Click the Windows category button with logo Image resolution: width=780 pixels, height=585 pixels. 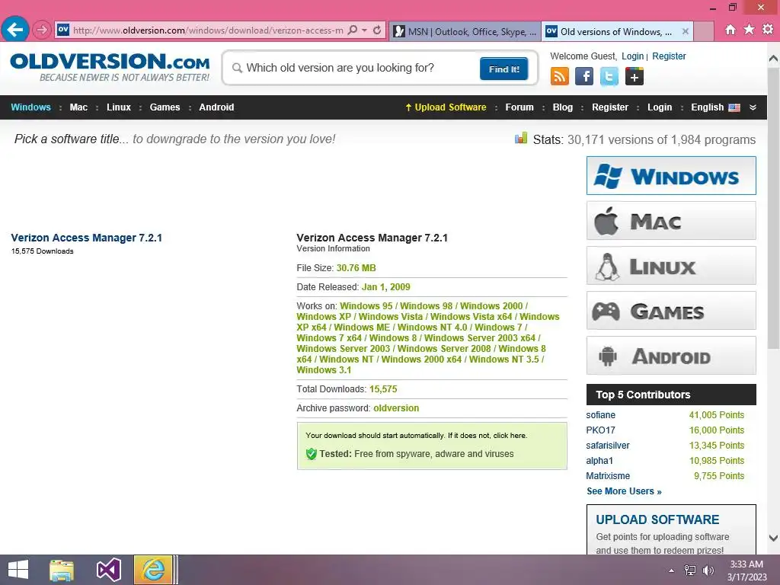pyautogui.click(x=671, y=176)
